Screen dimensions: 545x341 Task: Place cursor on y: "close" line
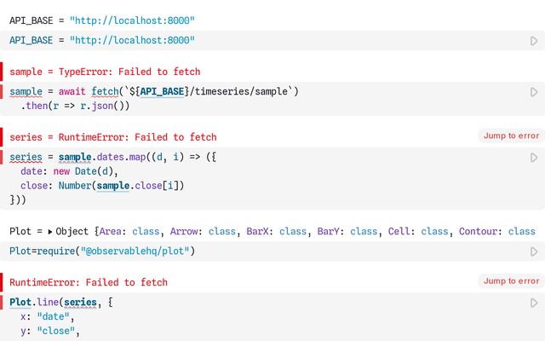coord(51,332)
